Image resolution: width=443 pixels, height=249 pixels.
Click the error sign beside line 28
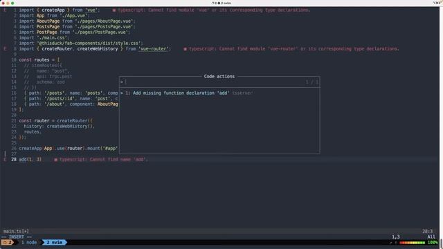5,159
